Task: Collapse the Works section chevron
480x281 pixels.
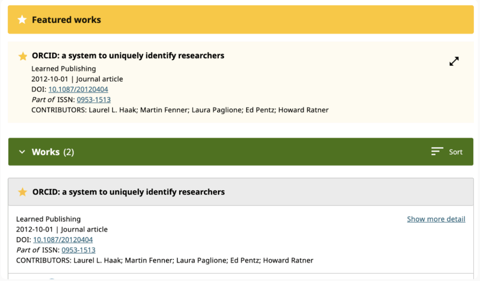Action: point(22,152)
